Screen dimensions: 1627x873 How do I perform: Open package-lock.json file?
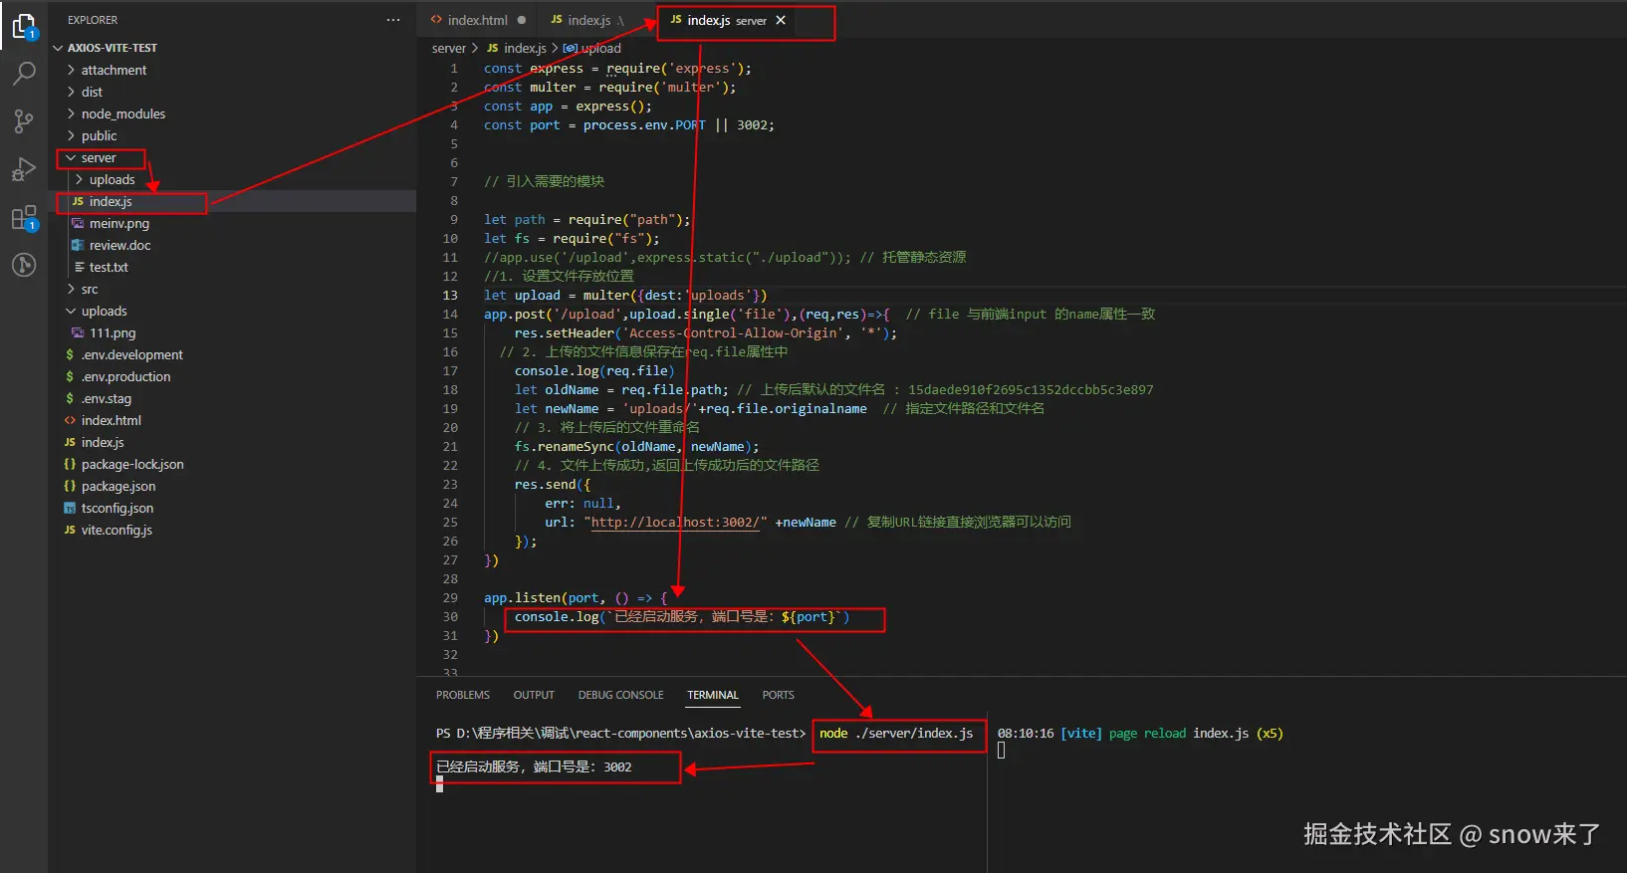232,464
